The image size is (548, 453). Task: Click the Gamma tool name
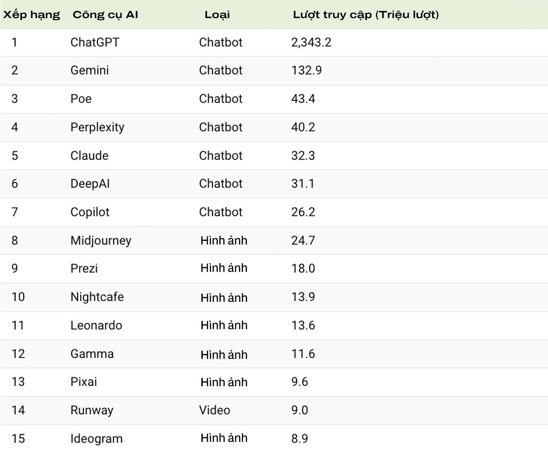92,354
